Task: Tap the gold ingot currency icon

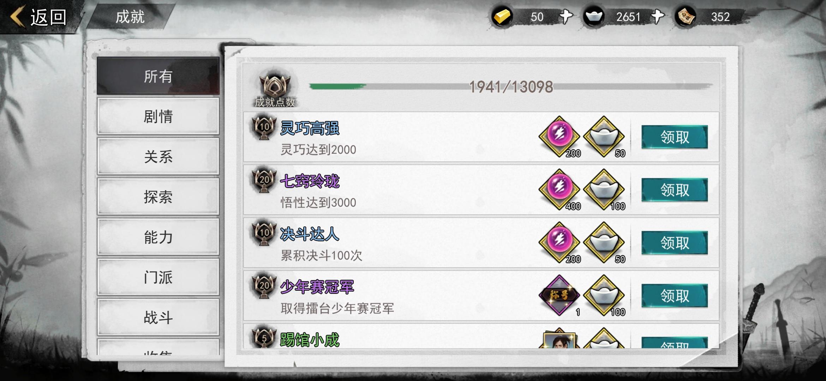Action: 502,17
